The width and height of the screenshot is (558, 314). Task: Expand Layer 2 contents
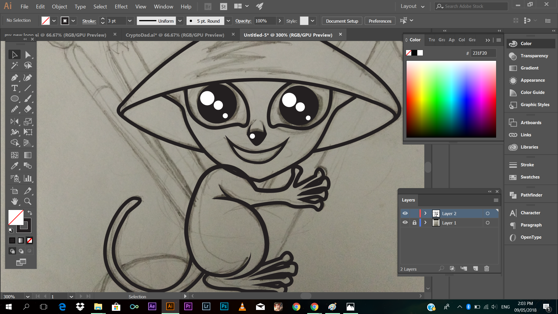click(425, 213)
